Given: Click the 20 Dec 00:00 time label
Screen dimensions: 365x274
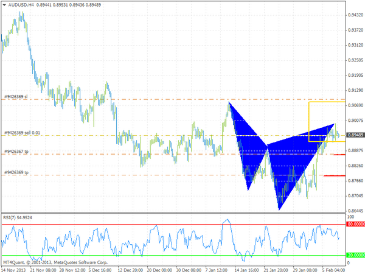Looking at the screenshot, I should 159,270.
